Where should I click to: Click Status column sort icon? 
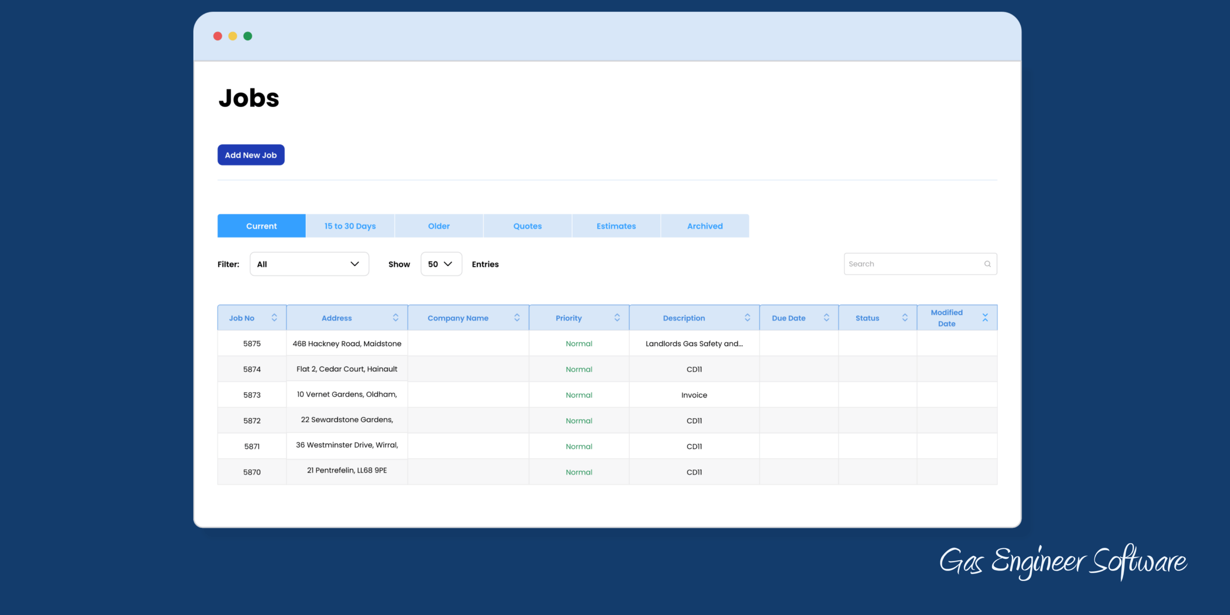point(905,318)
